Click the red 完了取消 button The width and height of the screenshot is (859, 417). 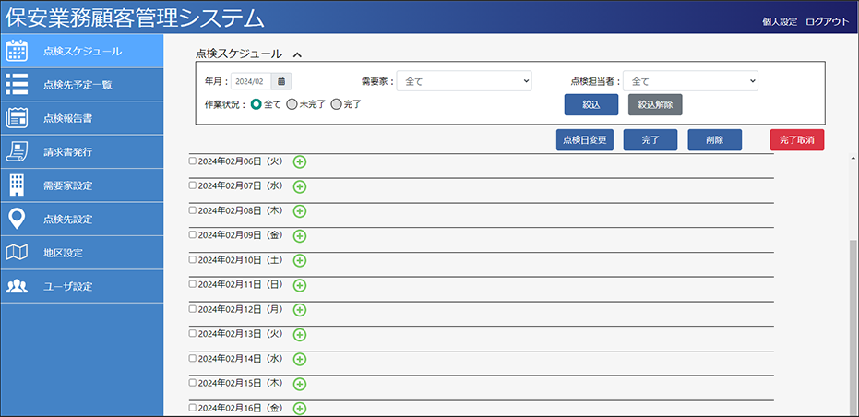click(796, 140)
